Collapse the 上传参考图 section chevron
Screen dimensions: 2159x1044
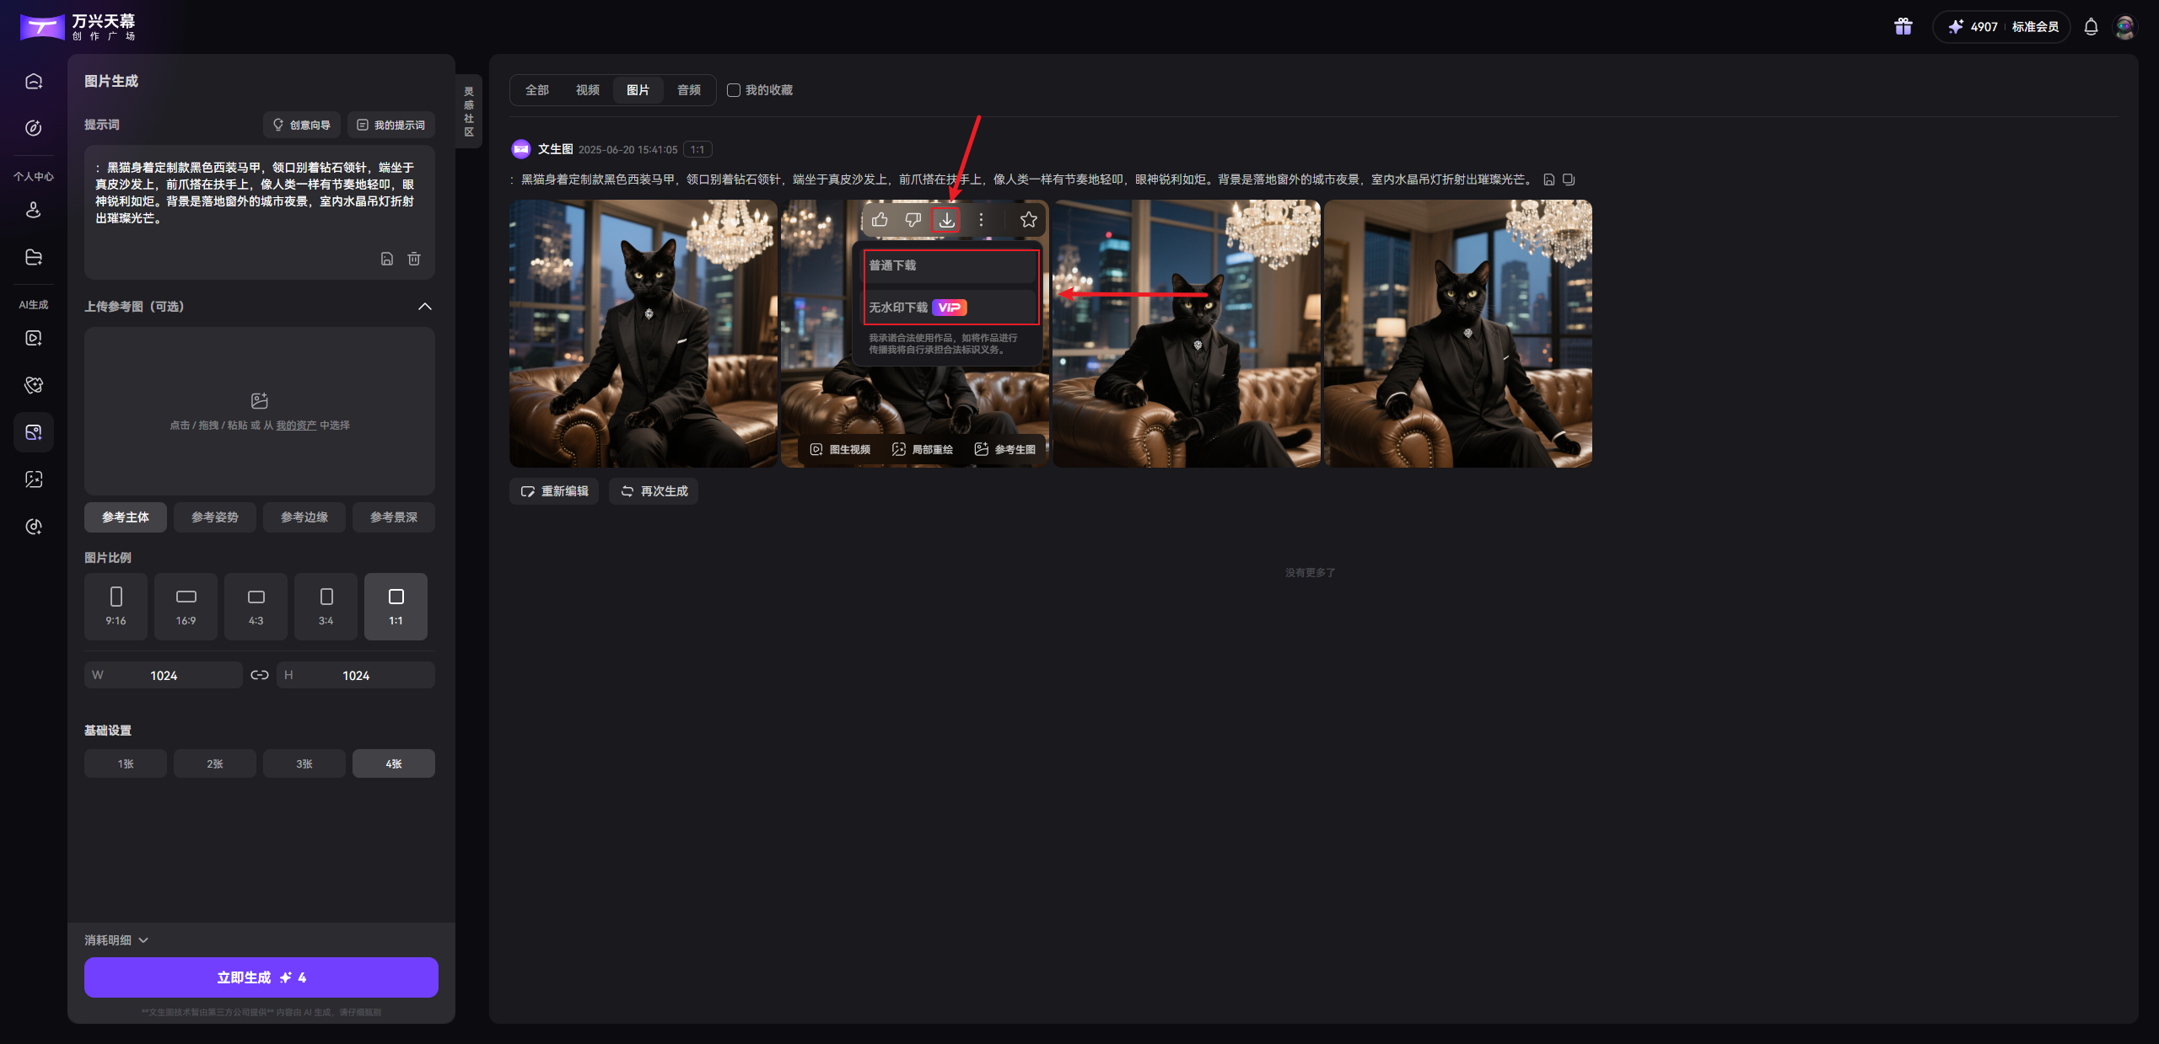pos(425,307)
